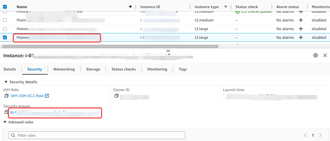Collapse the Inbound rules section
Viewport: 330px width, 141px height.
coord(5,122)
